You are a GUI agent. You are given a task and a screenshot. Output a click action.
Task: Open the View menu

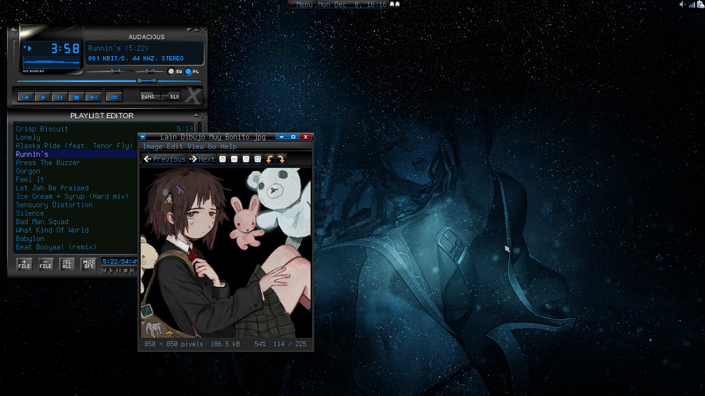tap(195, 147)
